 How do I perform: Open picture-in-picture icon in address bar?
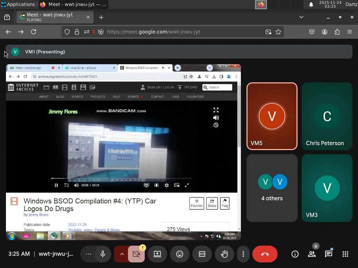[x=268, y=32]
